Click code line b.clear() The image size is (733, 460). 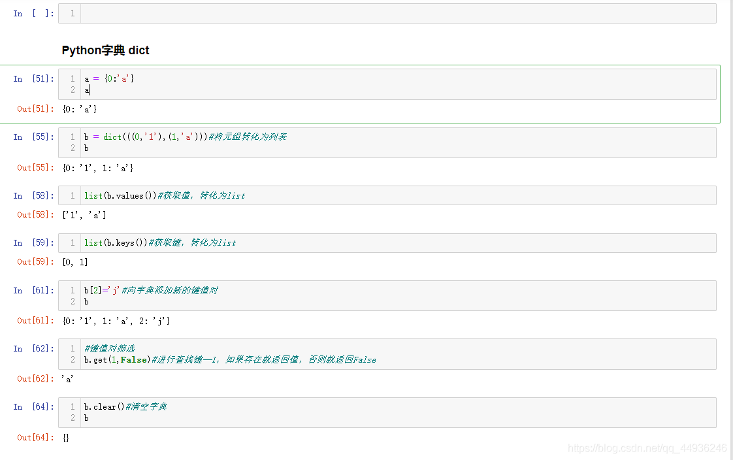[105, 406]
